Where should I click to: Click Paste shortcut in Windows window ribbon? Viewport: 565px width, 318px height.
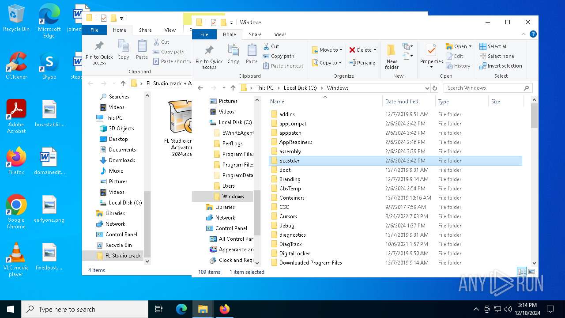point(283,66)
